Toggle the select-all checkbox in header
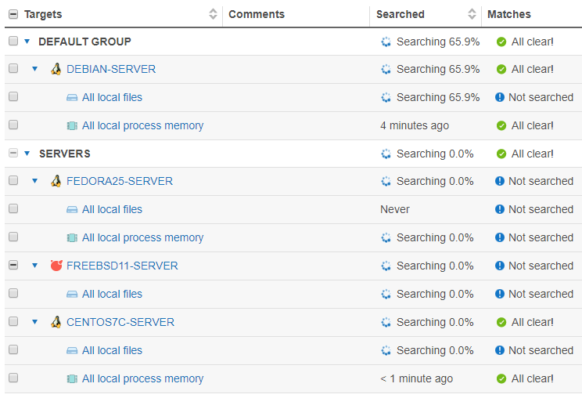Viewport: 582px width, 398px height. [x=13, y=14]
